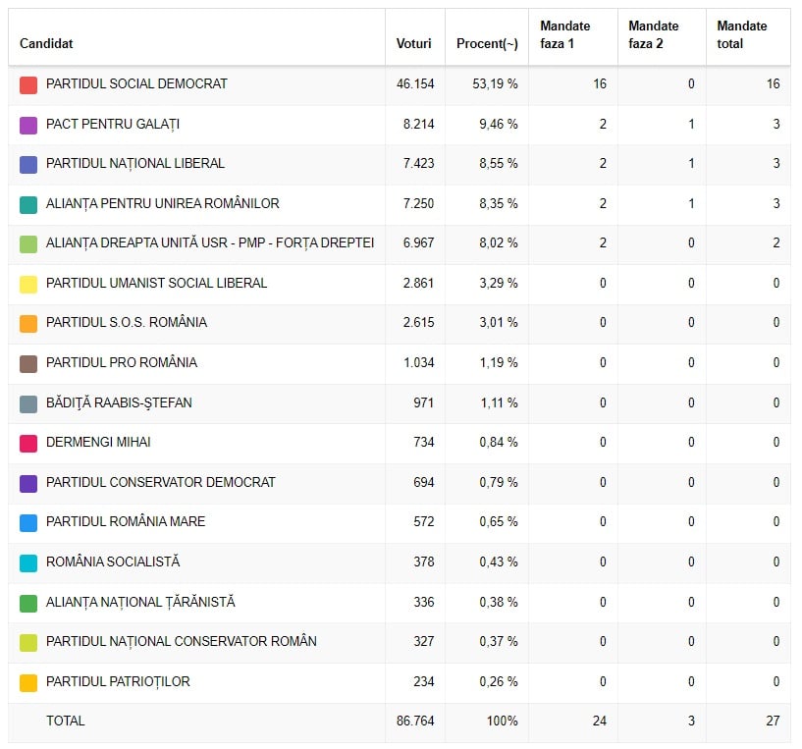The height and width of the screenshot is (749, 802).
Task: Select the Mandate faza 2 column header
Action: [x=653, y=34]
